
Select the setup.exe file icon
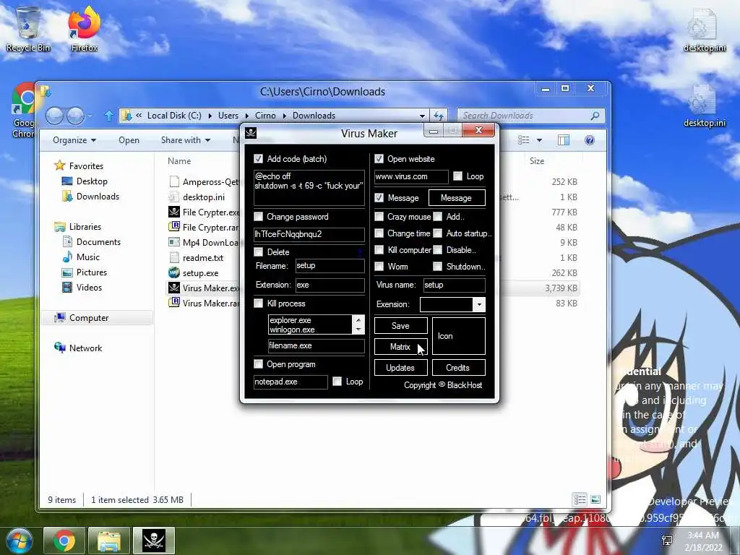point(174,272)
